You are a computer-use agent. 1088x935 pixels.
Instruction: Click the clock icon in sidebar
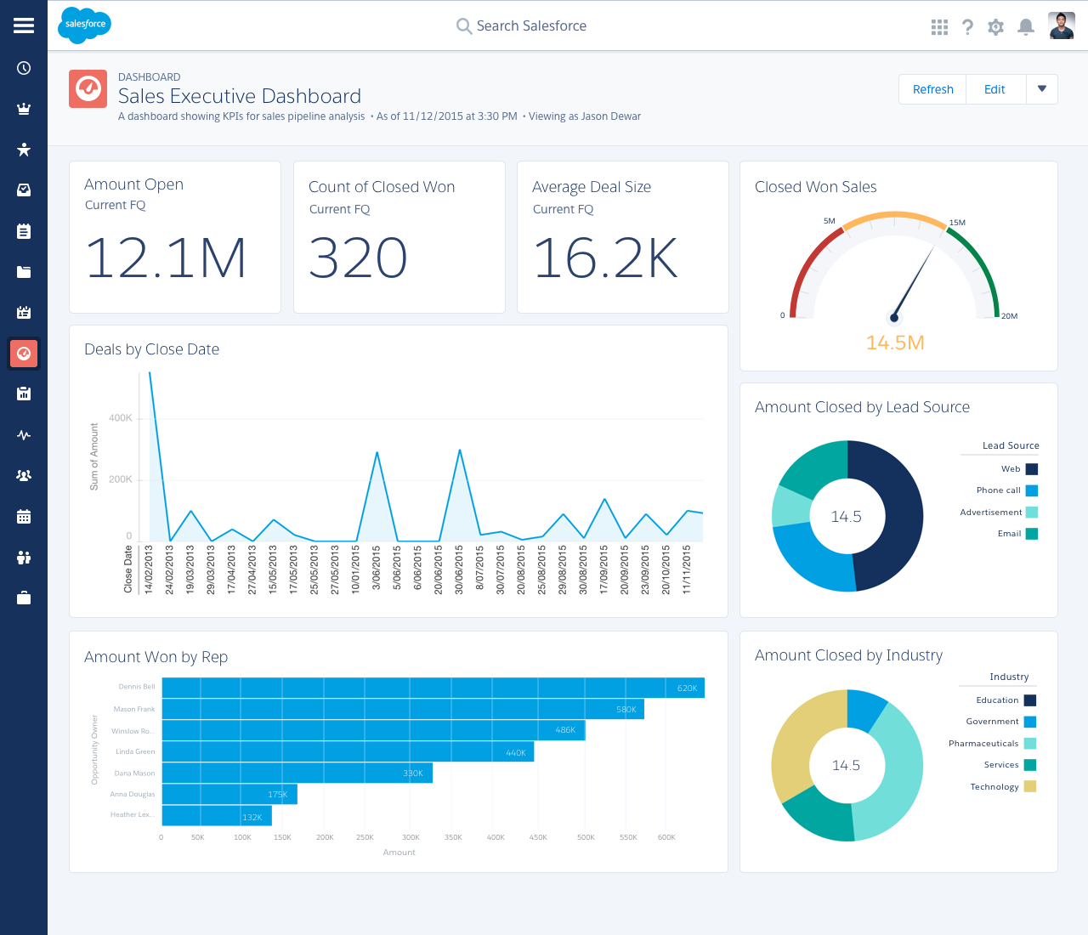click(24, 68)
